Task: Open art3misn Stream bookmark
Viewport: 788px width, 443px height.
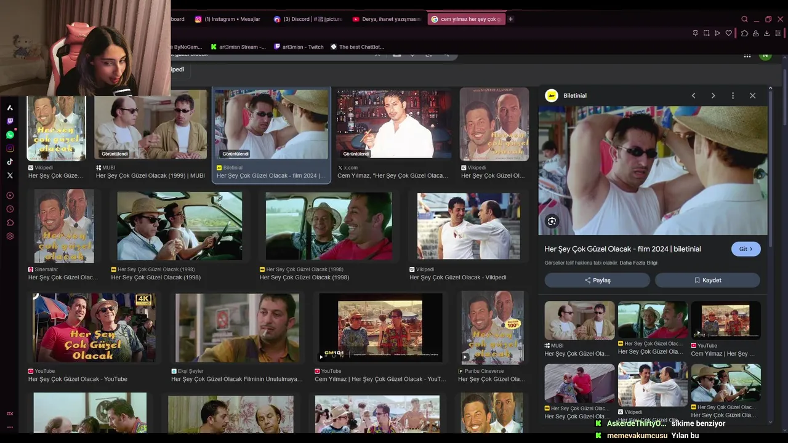Action: tap(238, 47)
